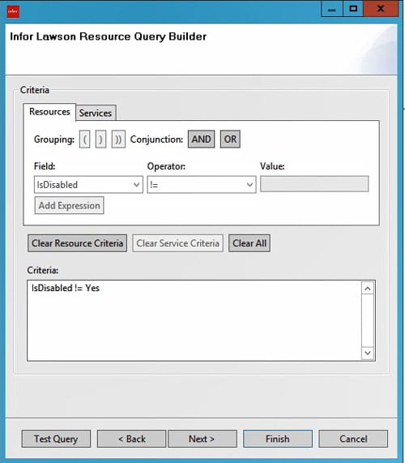Open the Field dropdown showing IsDisabled
The width and height of the screenshot is (405, 463).
(88, 185)
